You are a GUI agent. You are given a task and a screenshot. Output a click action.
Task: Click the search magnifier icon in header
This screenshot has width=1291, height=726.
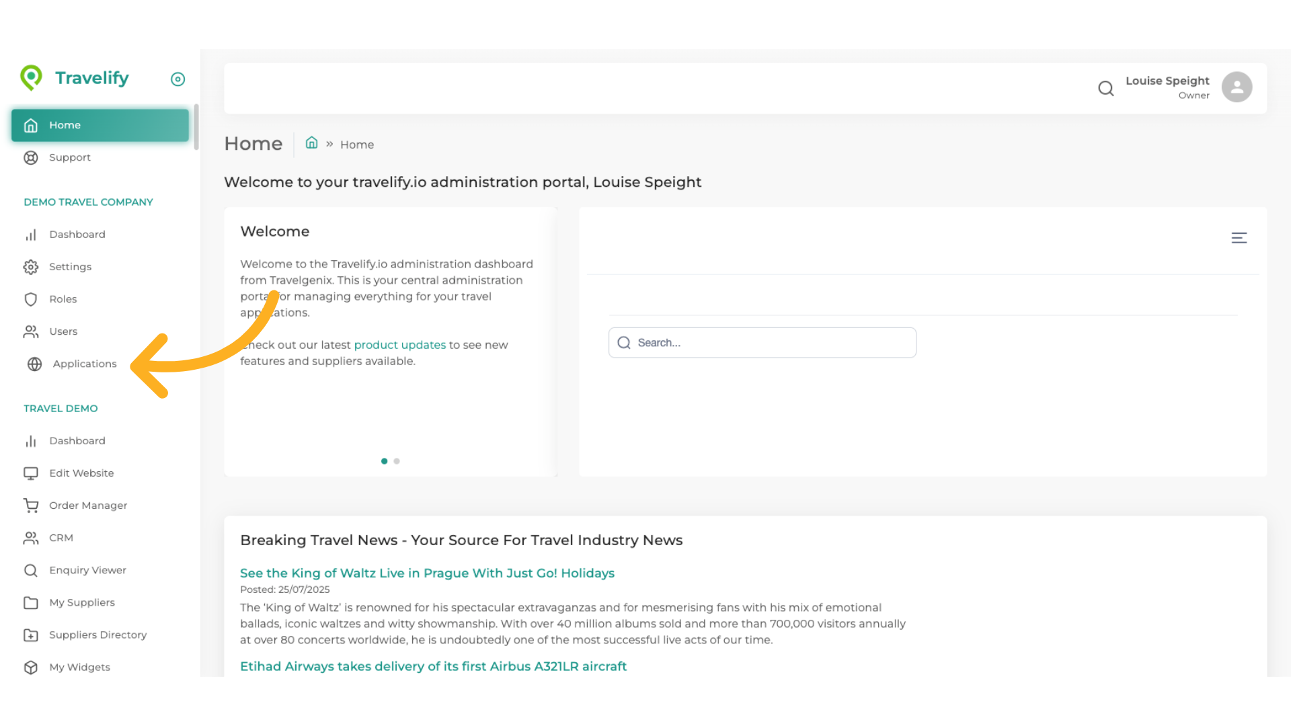pyautogui.click(x=1105, y=88)
